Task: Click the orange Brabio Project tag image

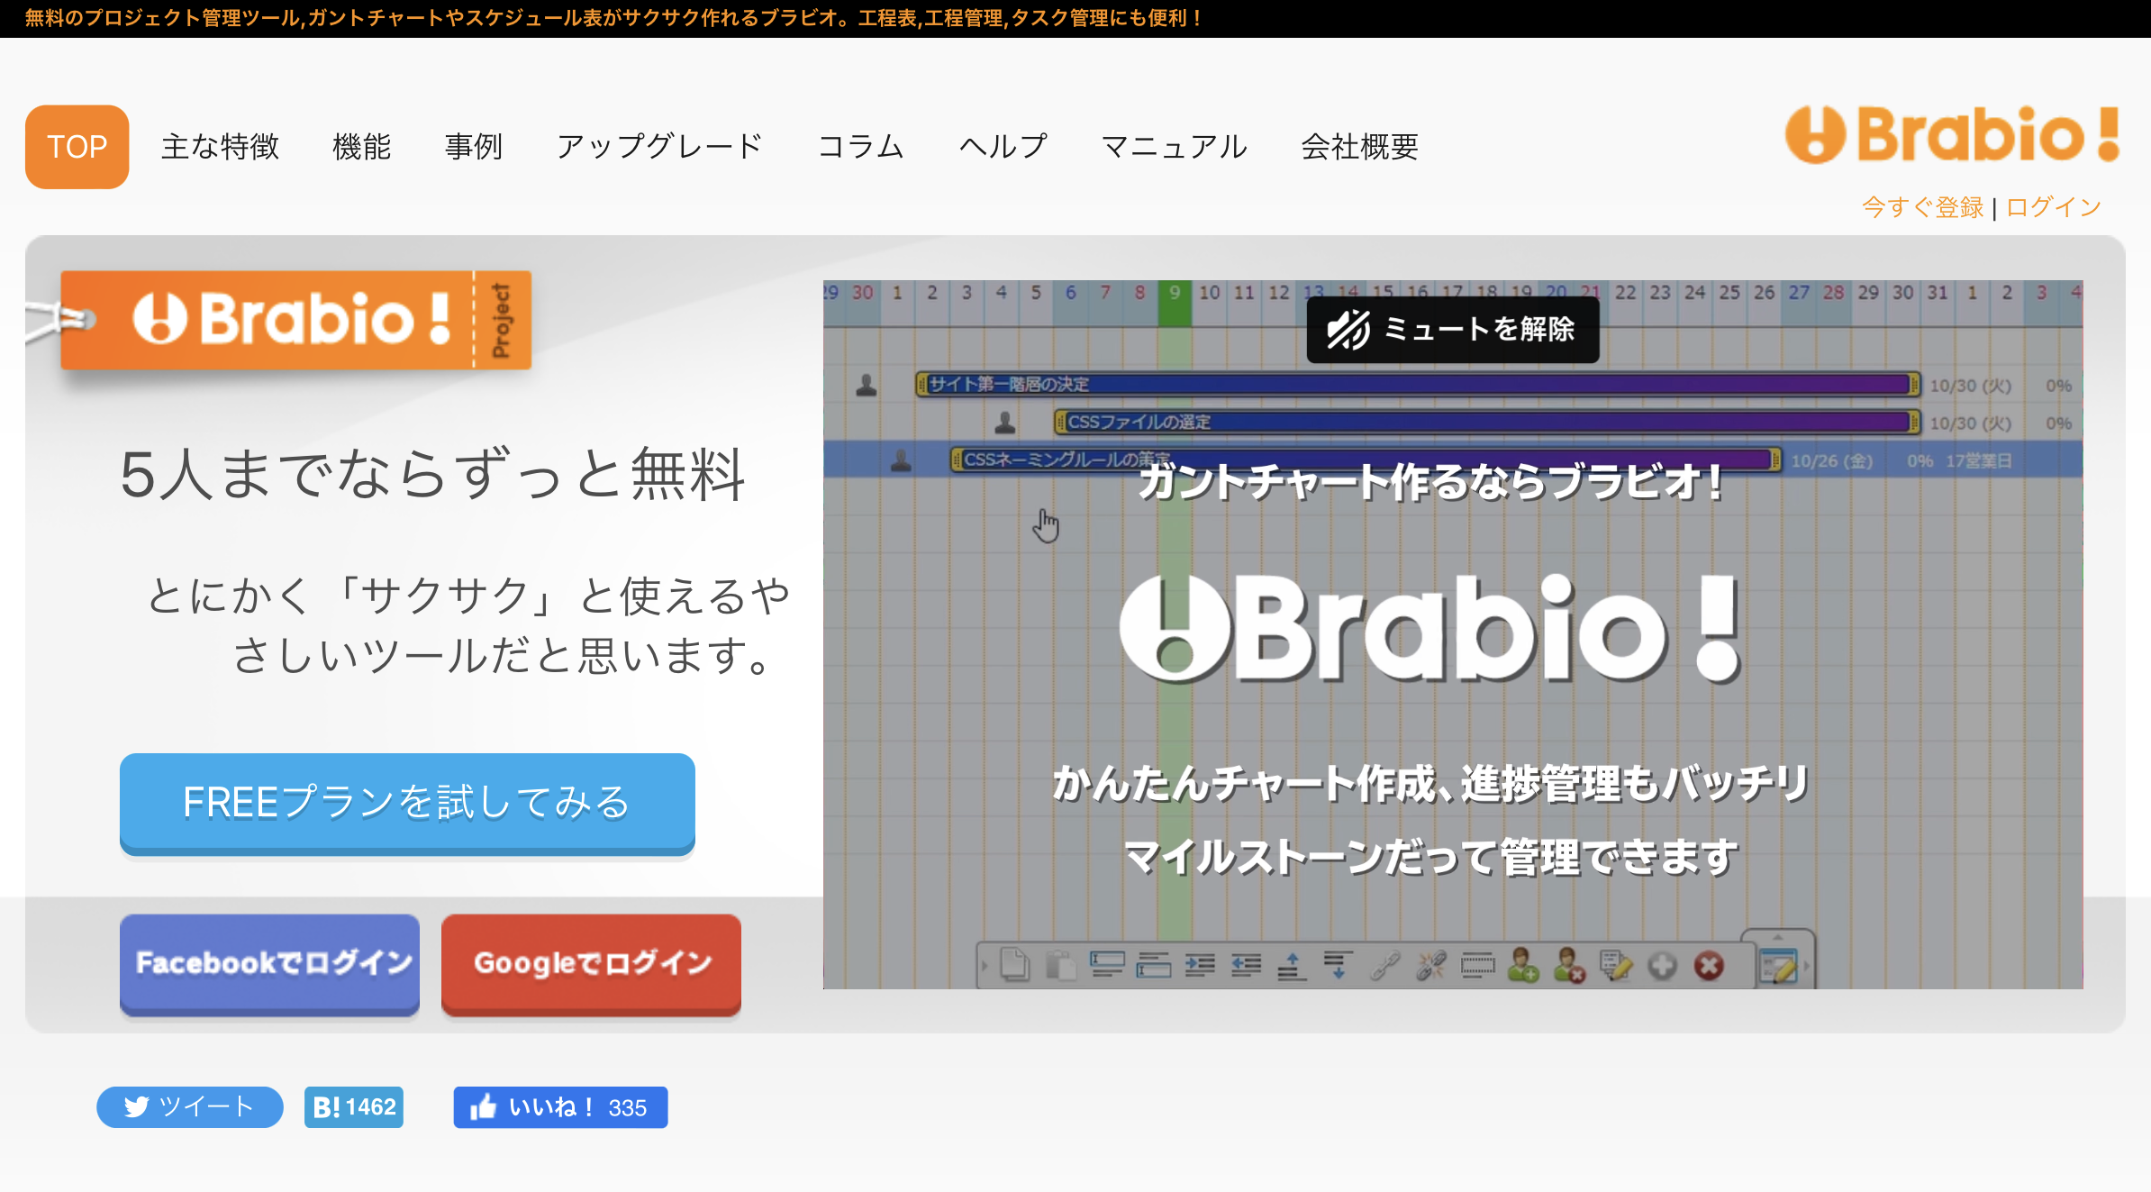Action: click(x=295, y=320)
